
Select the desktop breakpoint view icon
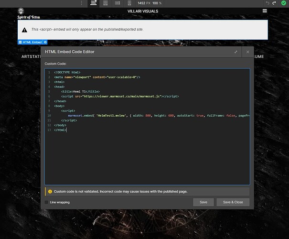tap(93, 3)
